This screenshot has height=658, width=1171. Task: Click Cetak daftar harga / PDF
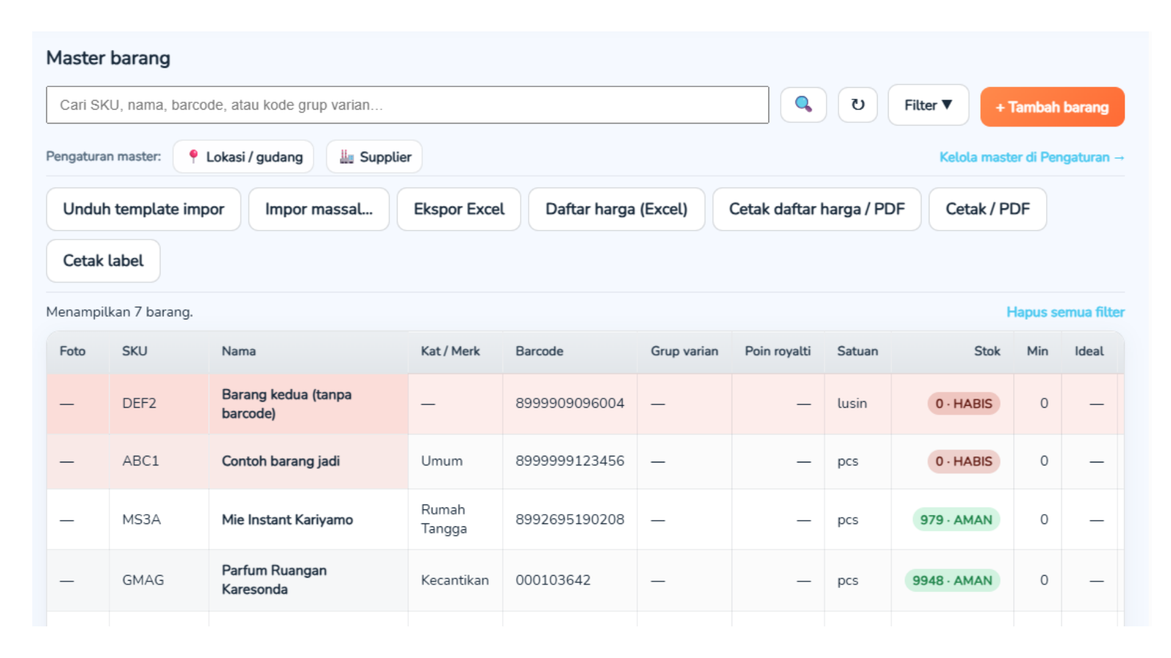pyautogui.click(x=817, y=209)
